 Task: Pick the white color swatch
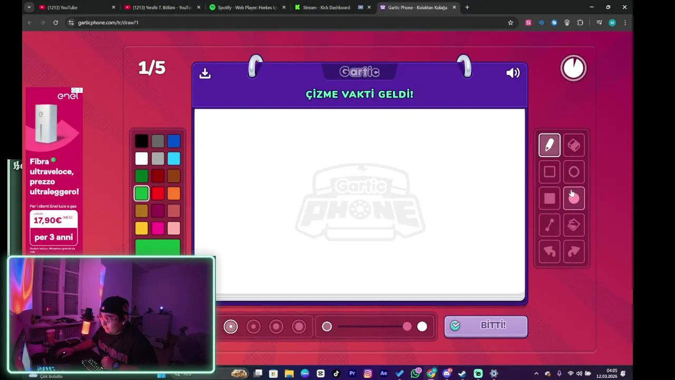141,158
